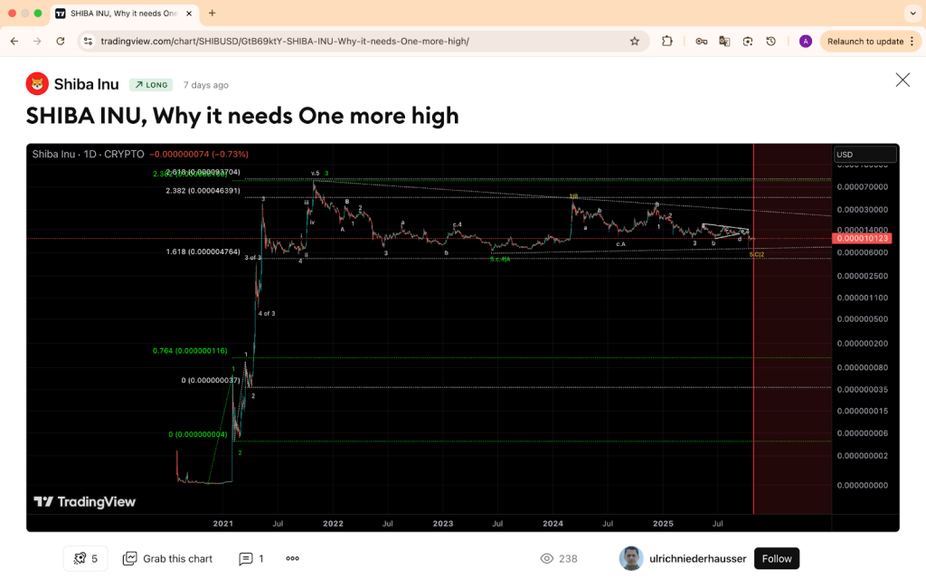Click the Relaunch to update button

coord(865,41)
